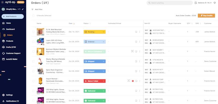This screenshot has width=218, height=104.
Task: Open note icon for Spice Rack Organizer order
Action: 136,71
